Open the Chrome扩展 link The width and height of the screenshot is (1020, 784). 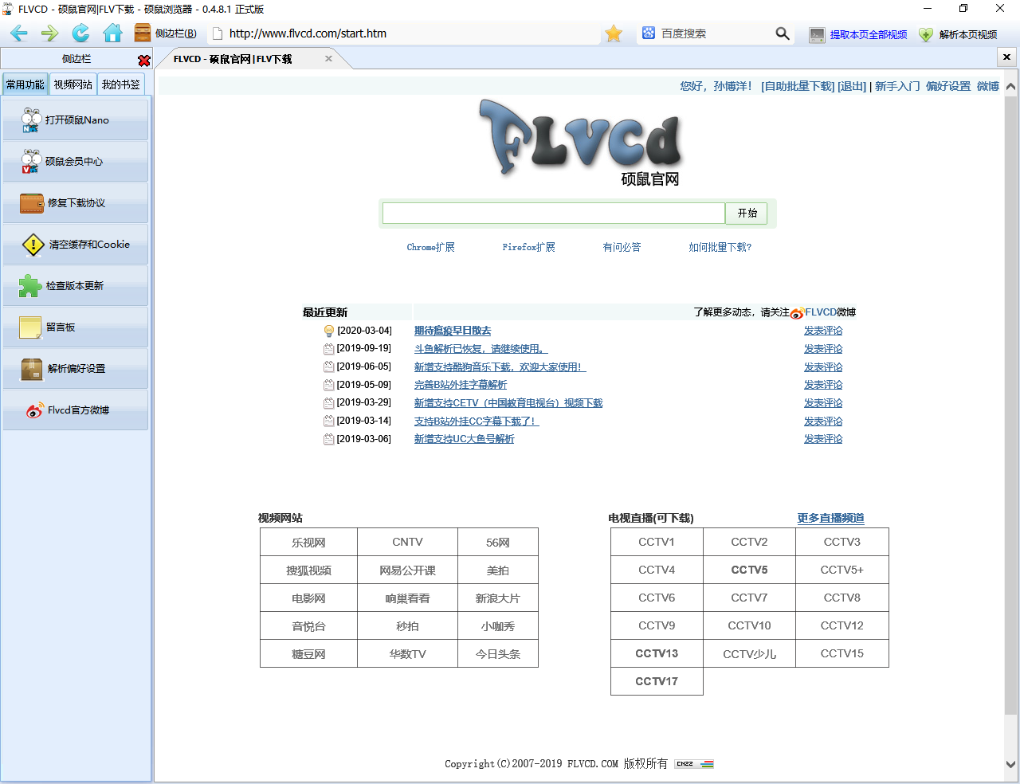[x=430, y=248]
